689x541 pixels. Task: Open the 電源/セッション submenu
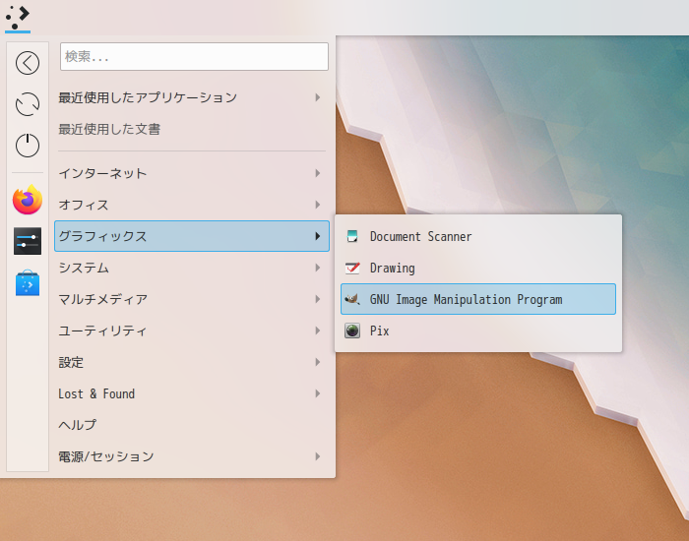click(192, 456)
